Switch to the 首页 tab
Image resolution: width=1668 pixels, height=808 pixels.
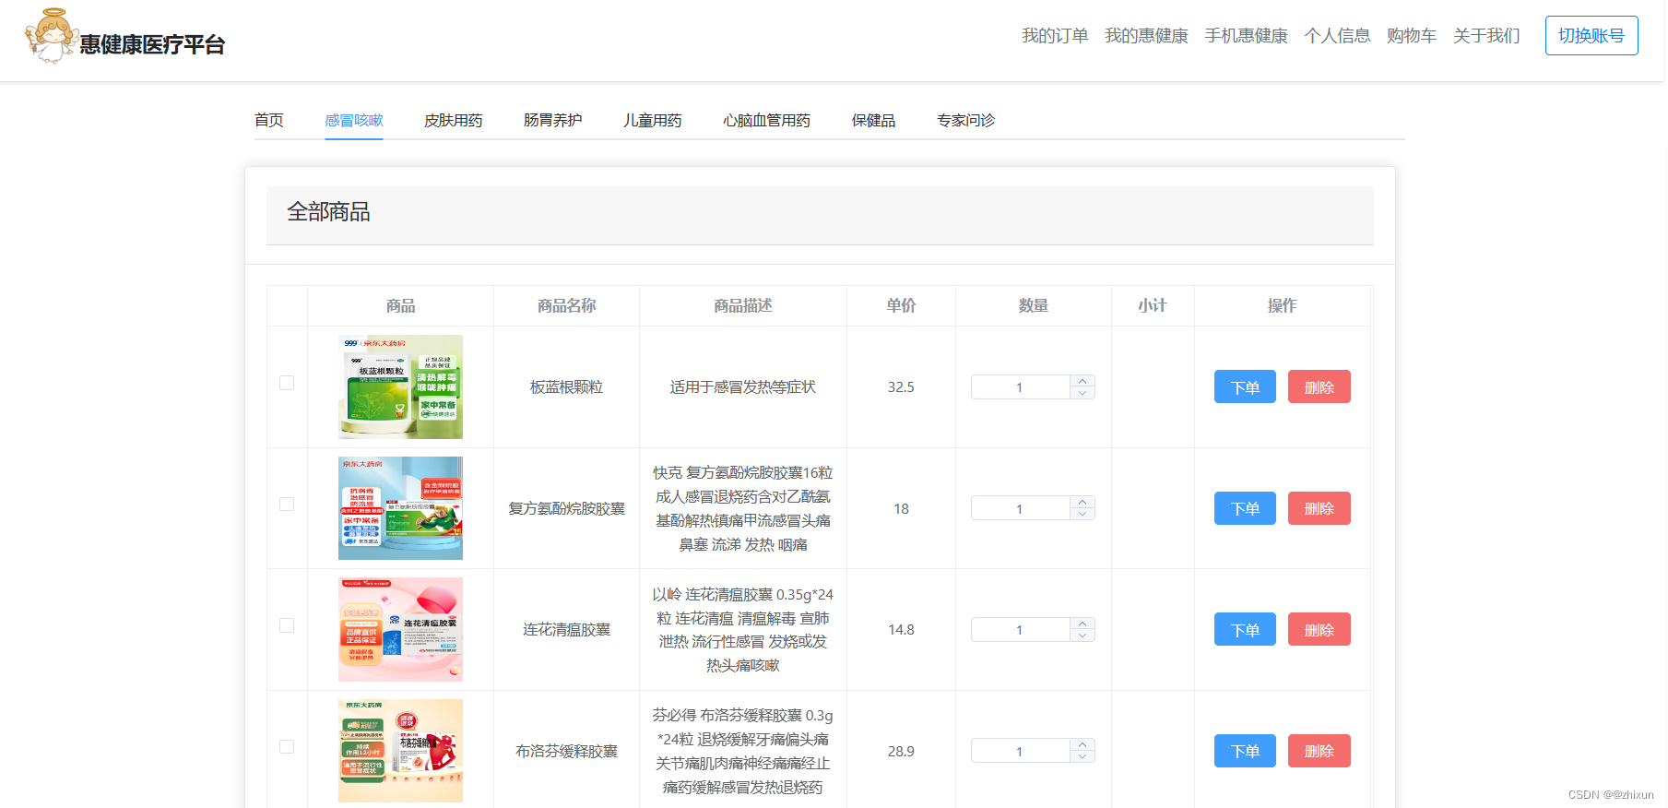tap(269, 120)
